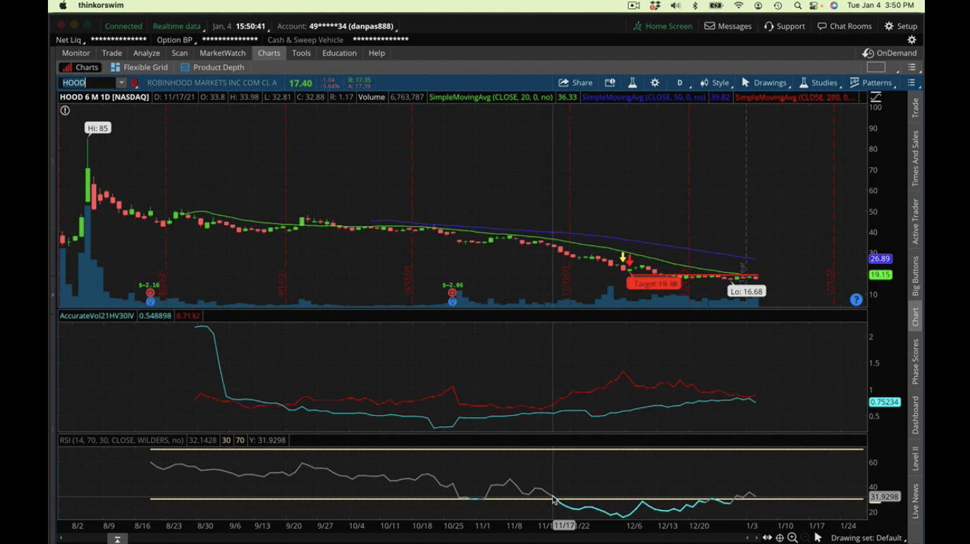Click the Hi: 85 price bubble
The width and height of the screenshot is (970, 544).
point(98,128)
